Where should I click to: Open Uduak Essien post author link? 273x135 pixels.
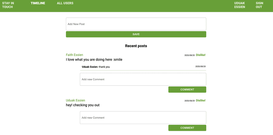(x=75, y=100)
